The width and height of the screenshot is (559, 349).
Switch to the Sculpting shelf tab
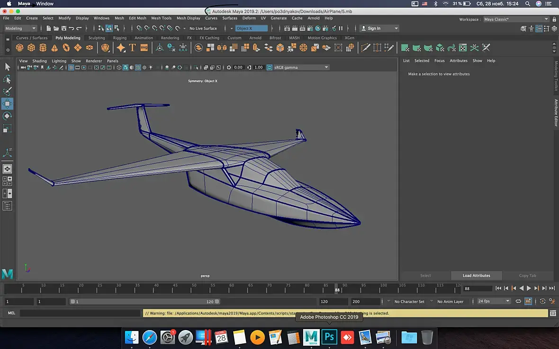click(x=97, y=38)
